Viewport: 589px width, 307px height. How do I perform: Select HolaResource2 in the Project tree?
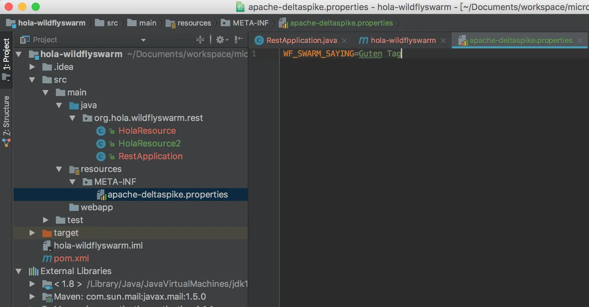149,144
